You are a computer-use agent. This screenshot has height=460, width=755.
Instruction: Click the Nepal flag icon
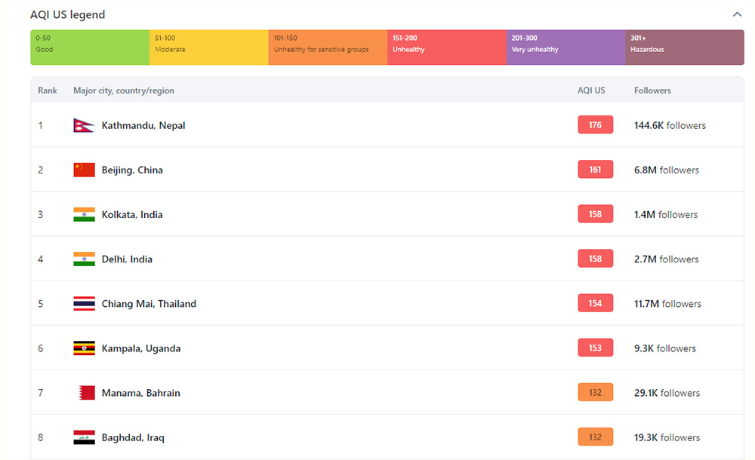(x=82, y=125)
